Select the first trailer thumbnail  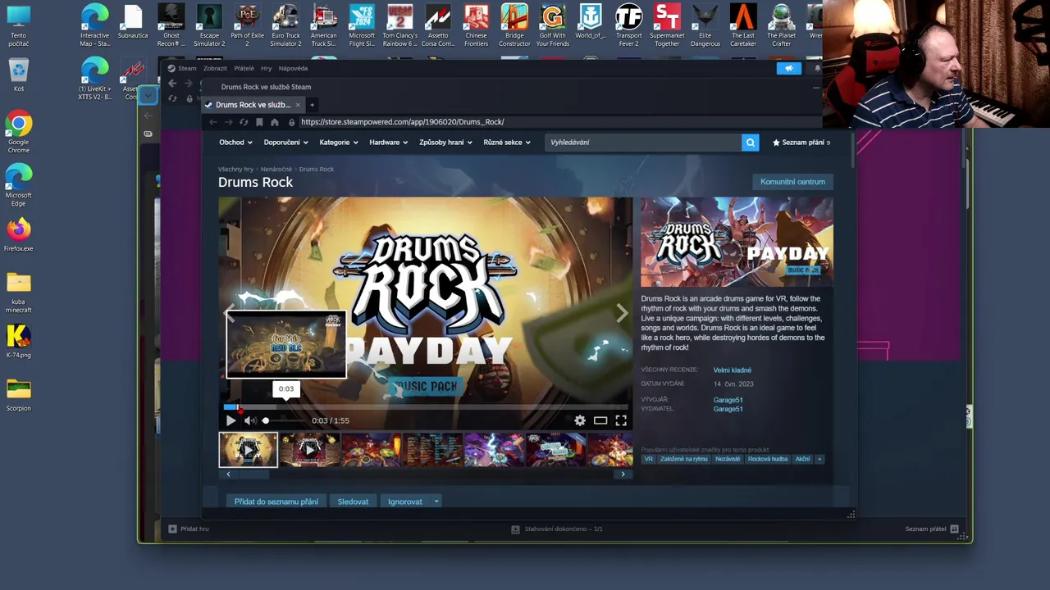tap(248, 450)
